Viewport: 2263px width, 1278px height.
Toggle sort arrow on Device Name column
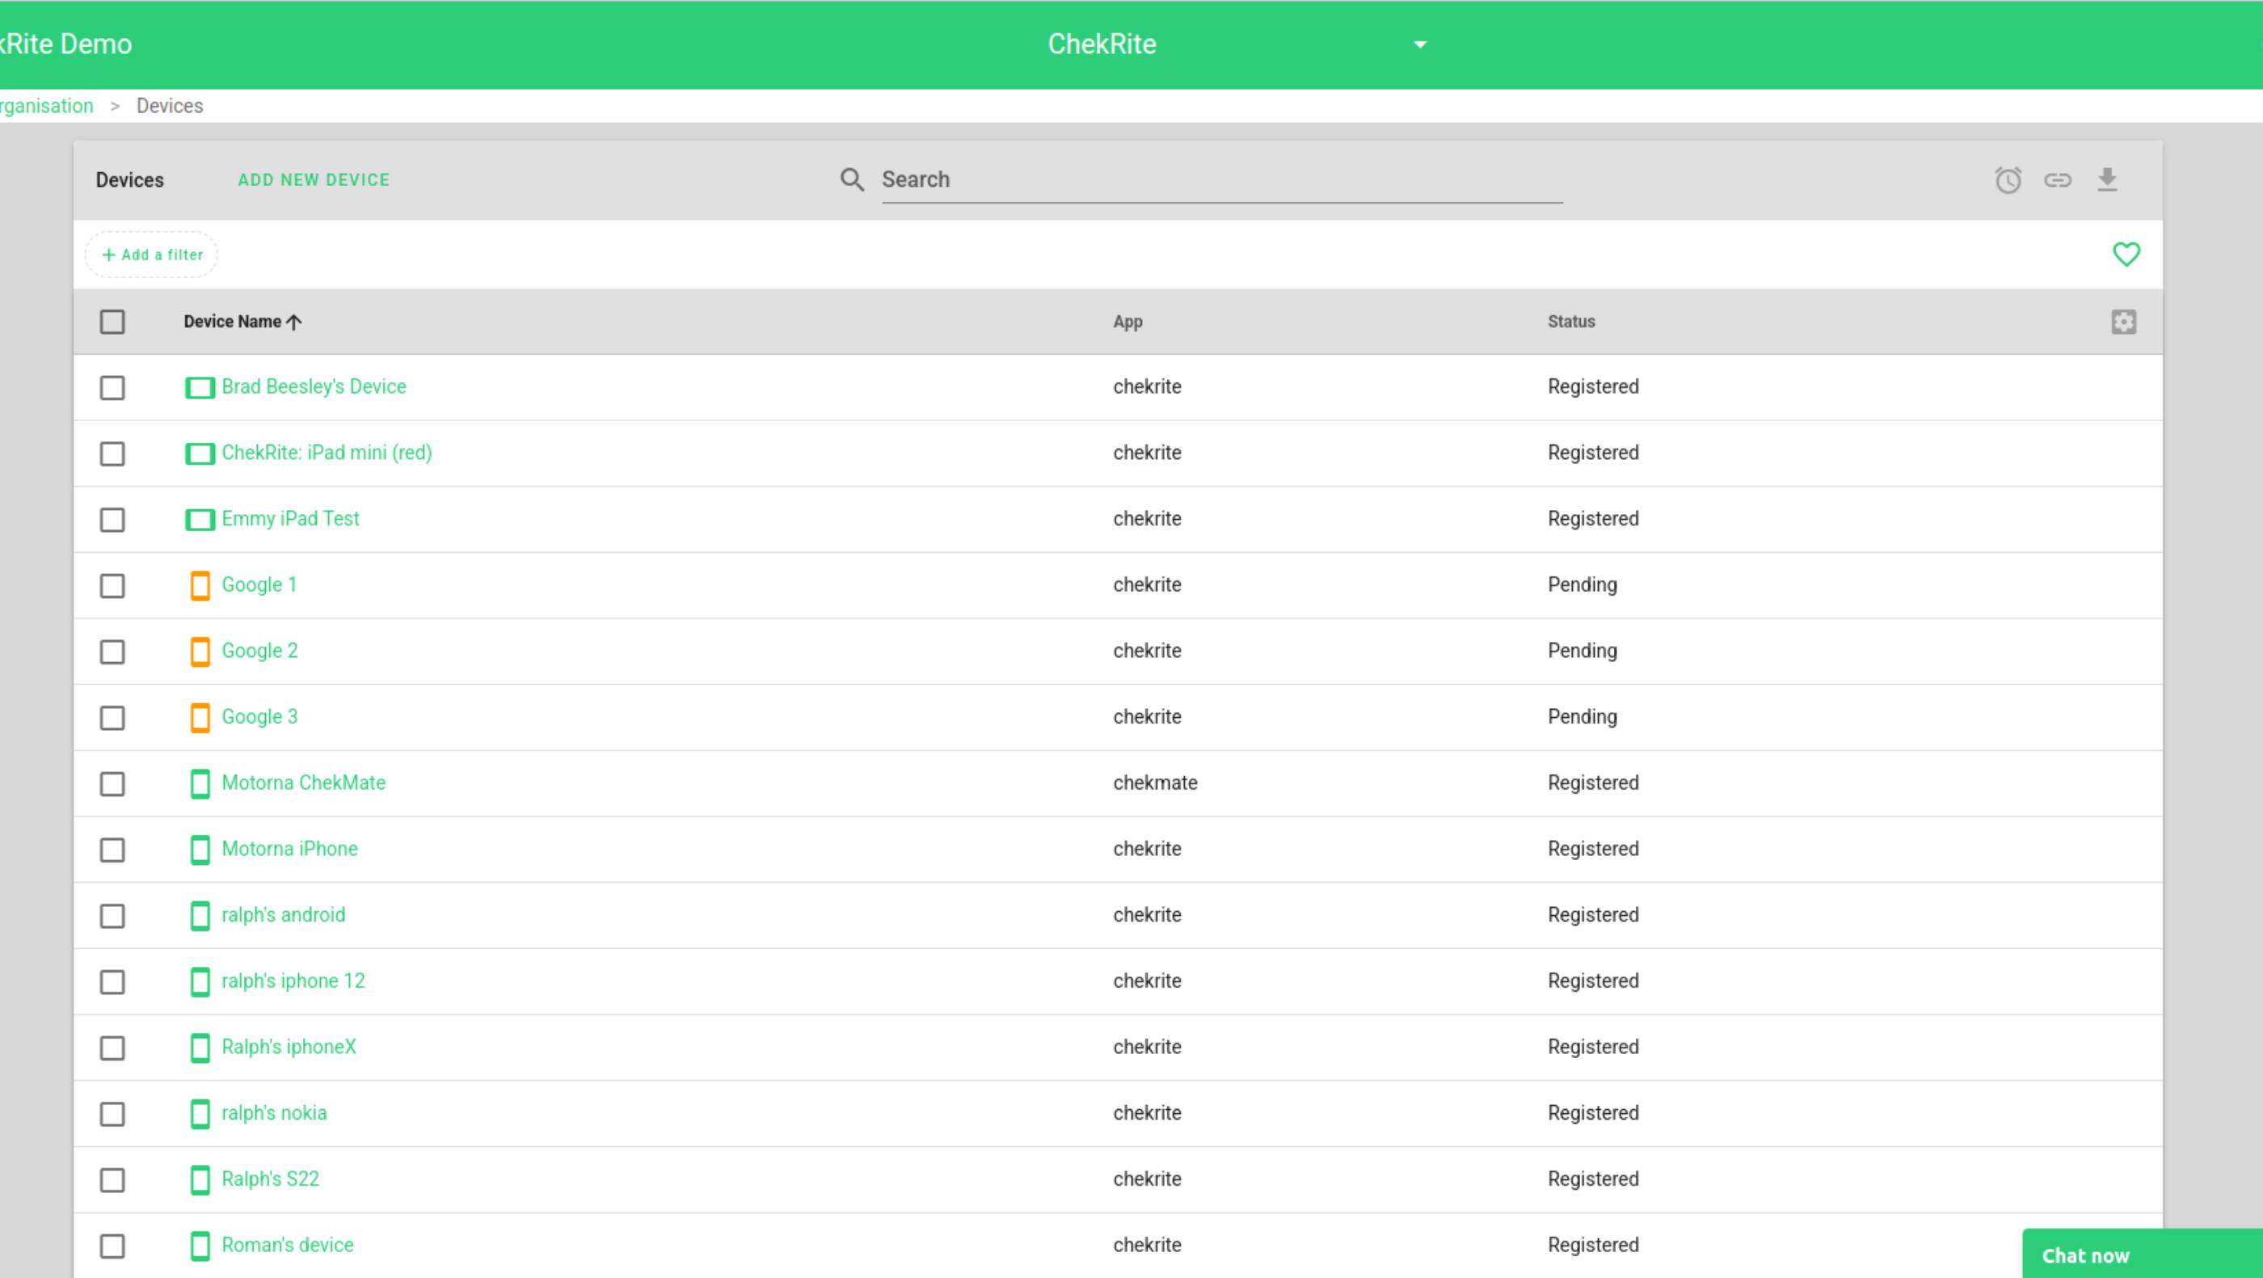coord(294,322)
